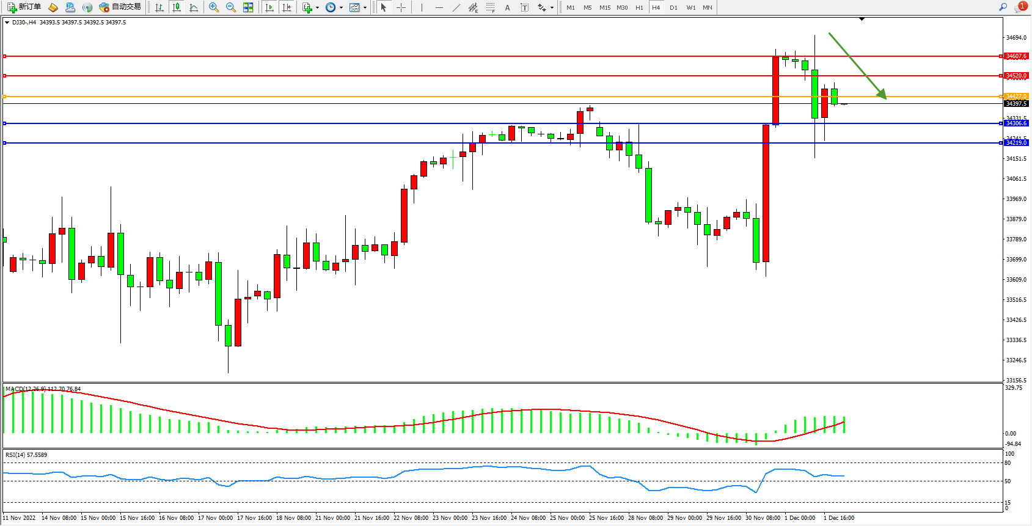Switch to bar chart display mode

click(x=159, y=7)
